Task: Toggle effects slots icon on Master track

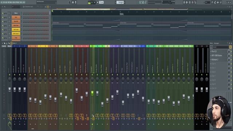Action: point(10,115)
